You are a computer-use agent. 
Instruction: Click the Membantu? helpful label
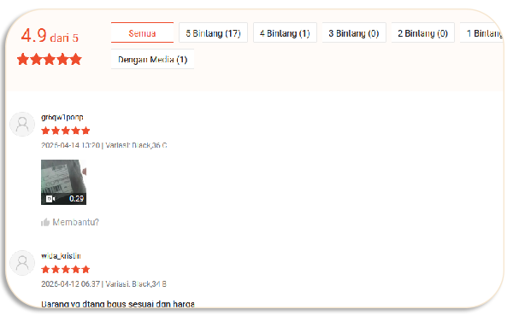tap(75, 222)
